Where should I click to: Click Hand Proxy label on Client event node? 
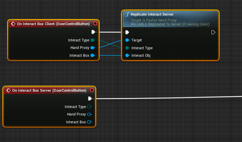80,48
